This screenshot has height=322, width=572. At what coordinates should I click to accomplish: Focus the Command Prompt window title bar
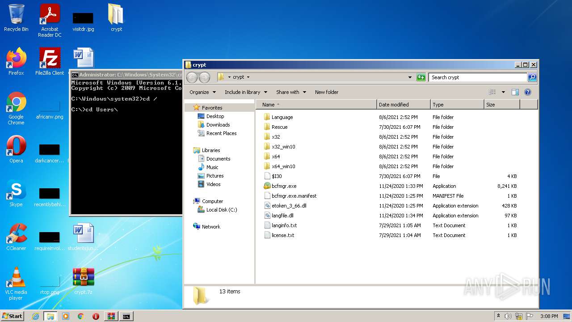126,75
